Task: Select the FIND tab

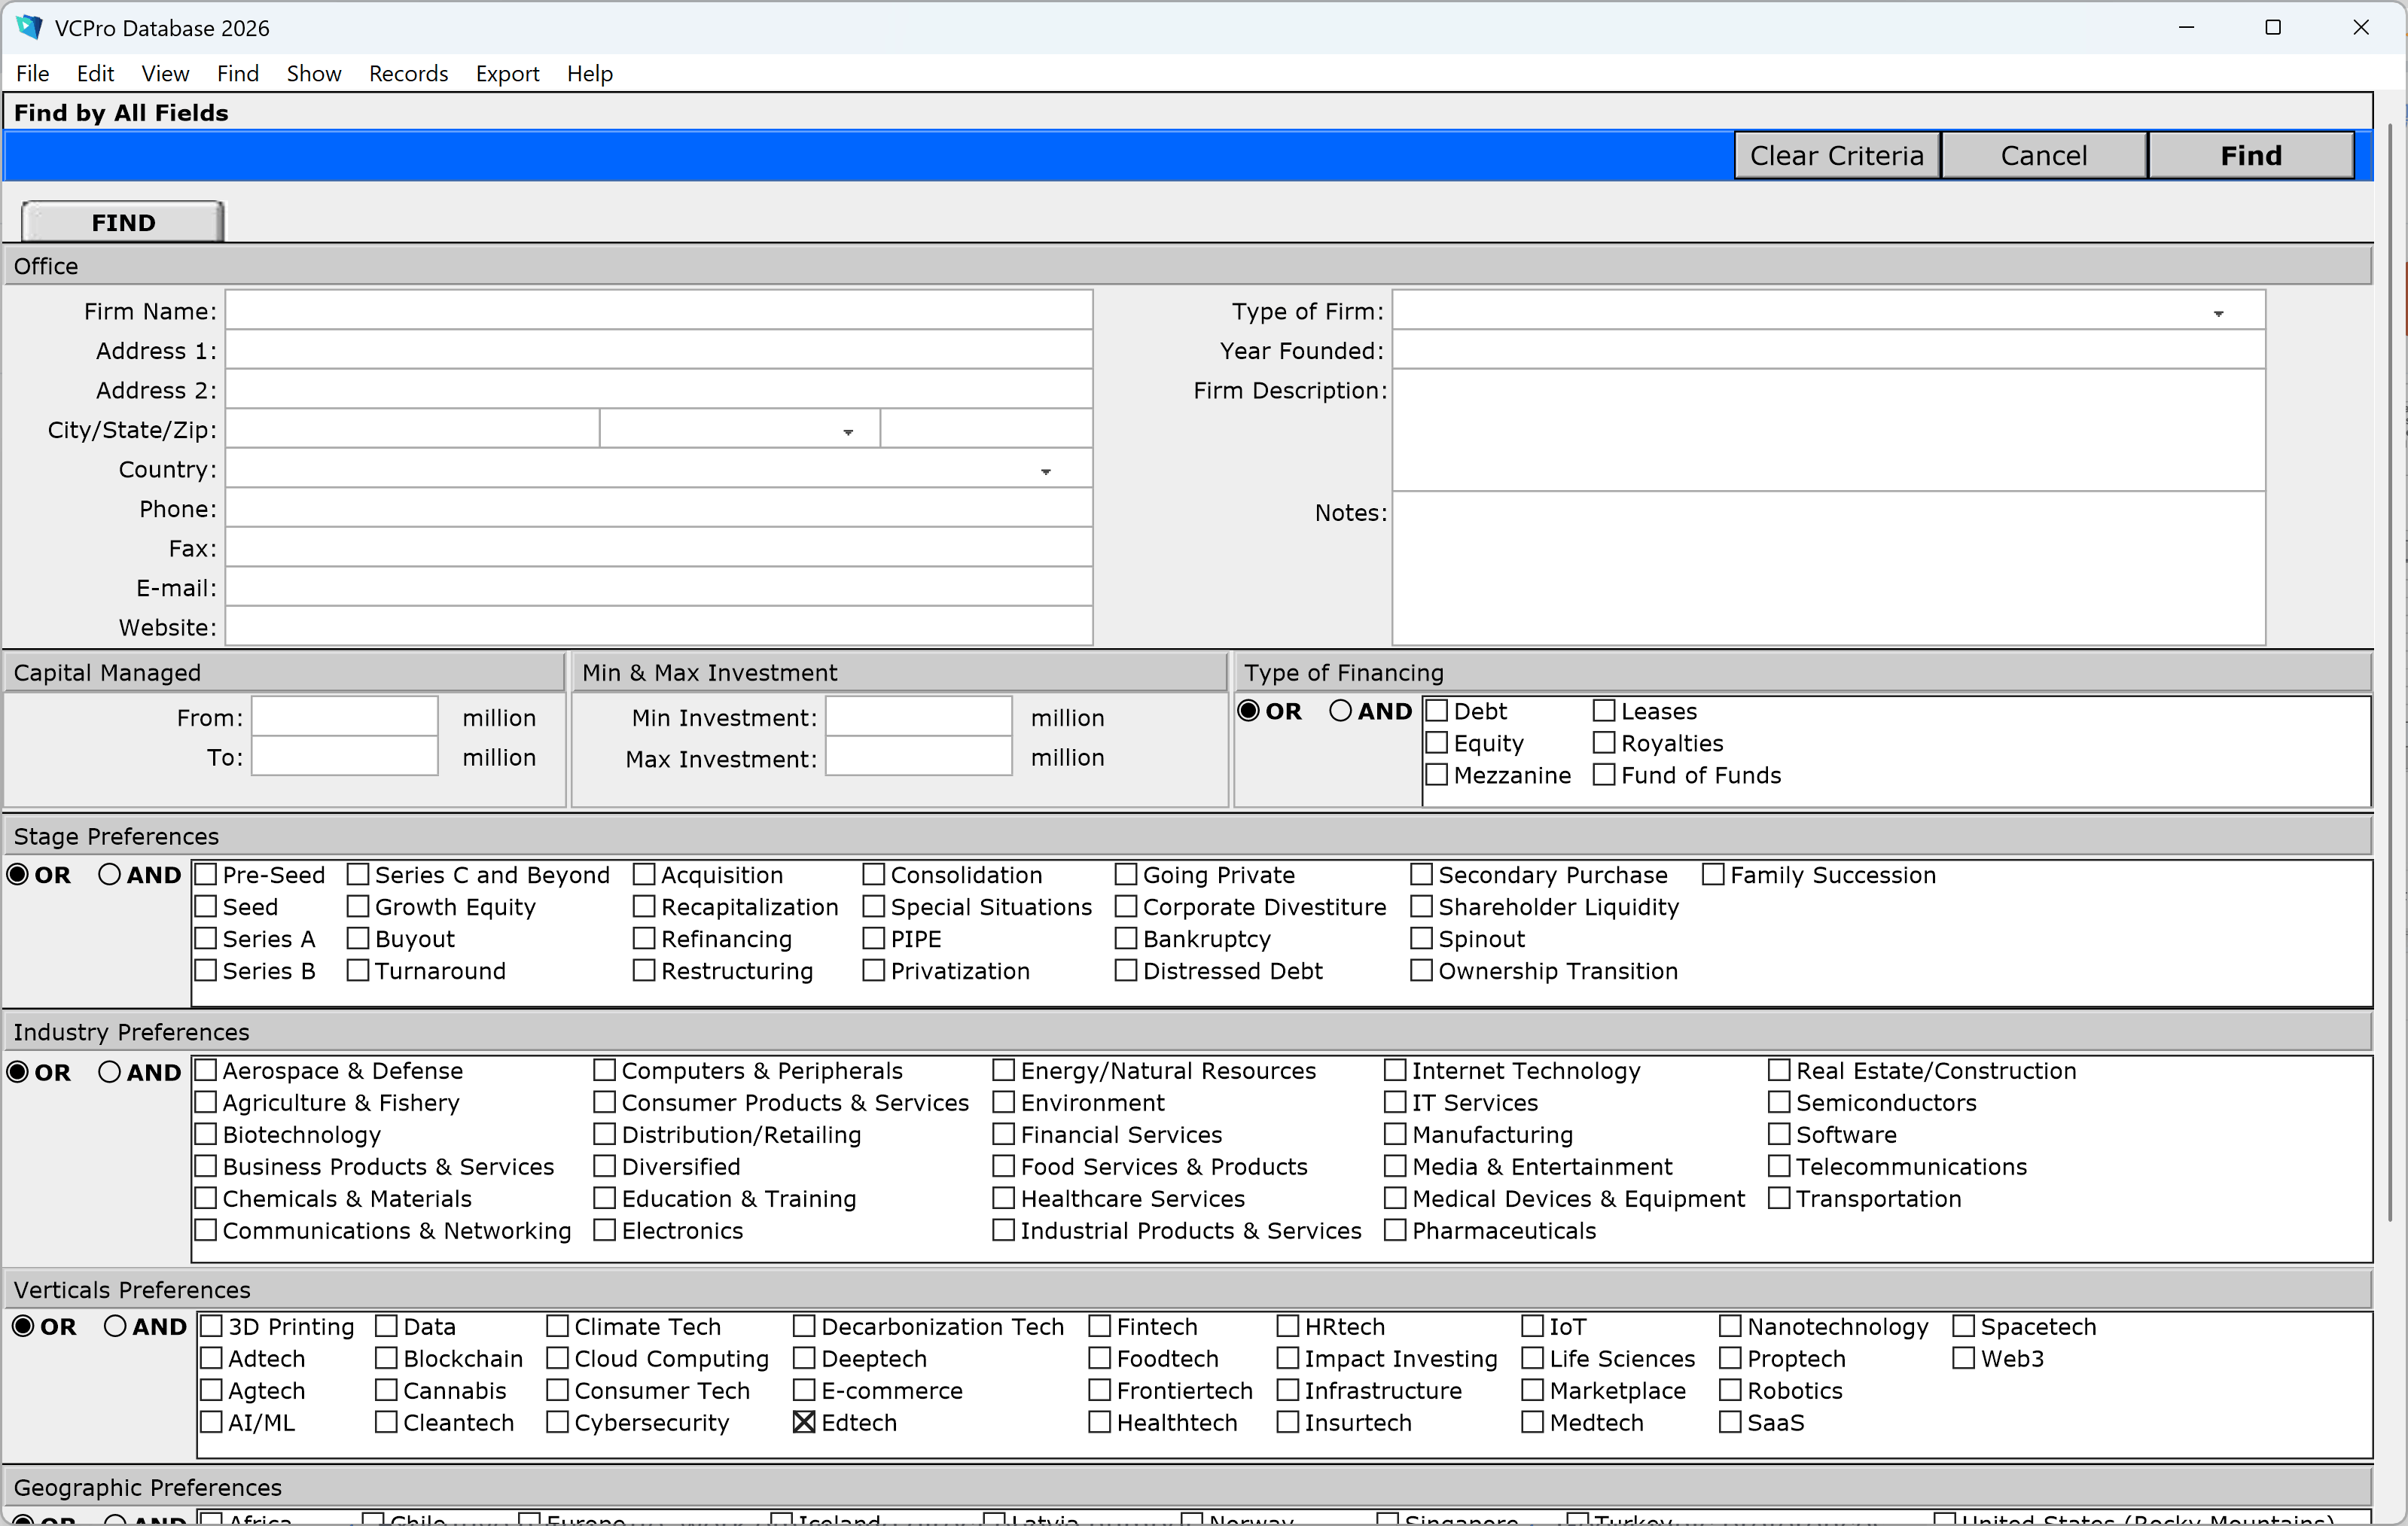Action: (123, 222)
